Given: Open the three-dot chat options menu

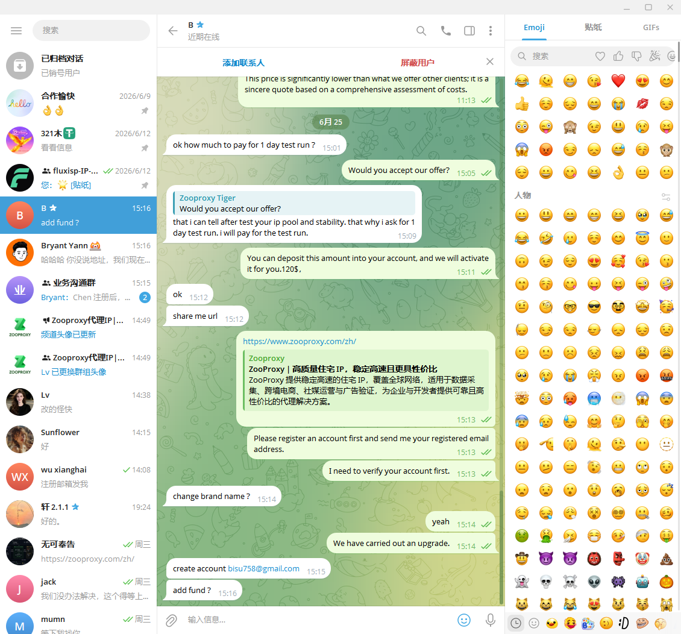Looking at the screenshot, I should 491,30.
